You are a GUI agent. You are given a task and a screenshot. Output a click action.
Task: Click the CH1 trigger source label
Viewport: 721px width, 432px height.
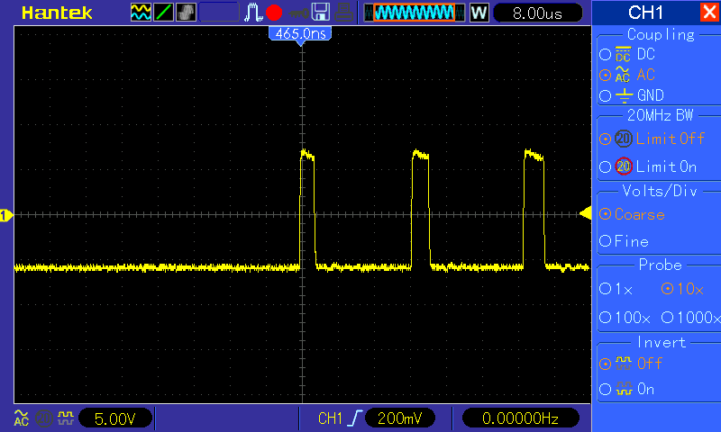pyautogui.click(x=330, y=418)
